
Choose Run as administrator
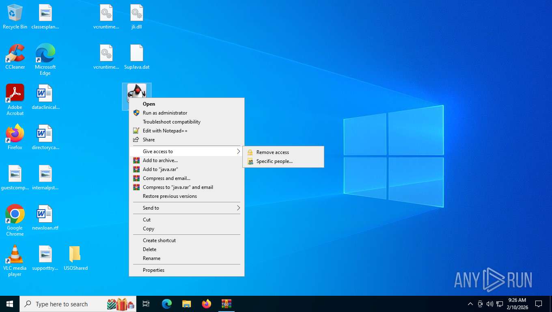pyautogui.click(x=187, y=113)
